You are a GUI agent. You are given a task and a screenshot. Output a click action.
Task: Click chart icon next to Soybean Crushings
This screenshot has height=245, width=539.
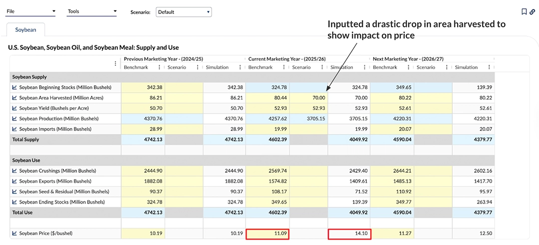point(15,171)
